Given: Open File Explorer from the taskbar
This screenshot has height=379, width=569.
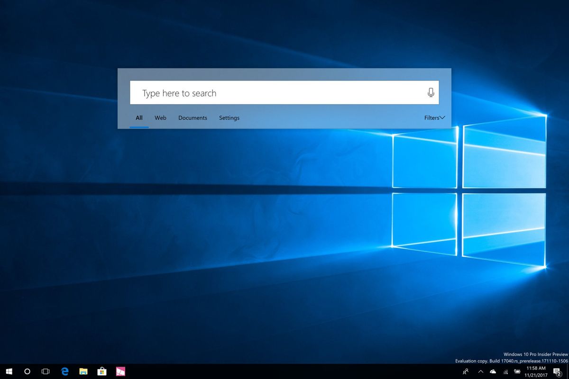Looking at the screenshot, I should [83, 371].
